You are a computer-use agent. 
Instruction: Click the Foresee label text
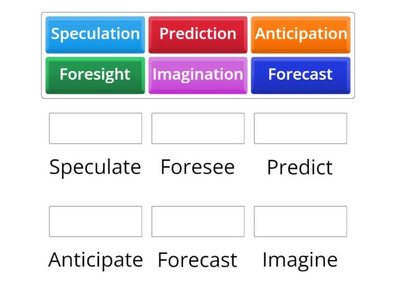coord(198,167)
